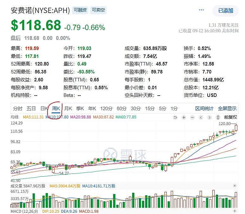Click the DIF:10.25 value
This screenshot has height=214, width=245.
tap(51, 211)
